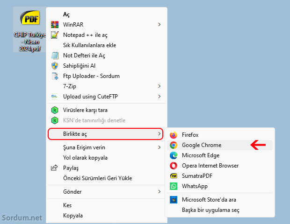Click the Kaspersky icon beside Virüslere karşı tara
The height and width of the screenshot is (224, 290).
point(55,110)
